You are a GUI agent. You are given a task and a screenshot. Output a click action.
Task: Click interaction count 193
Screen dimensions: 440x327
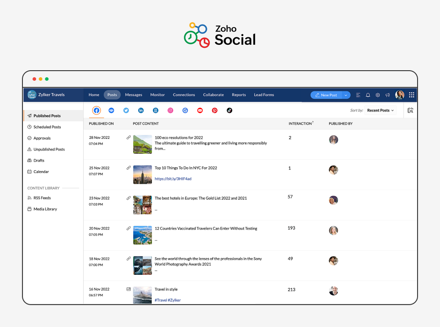(291, 228)
